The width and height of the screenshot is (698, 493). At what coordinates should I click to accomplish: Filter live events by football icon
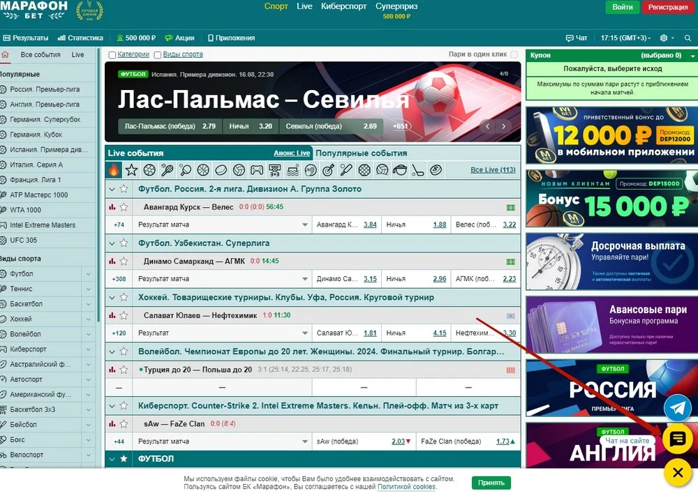coord(149,169)
